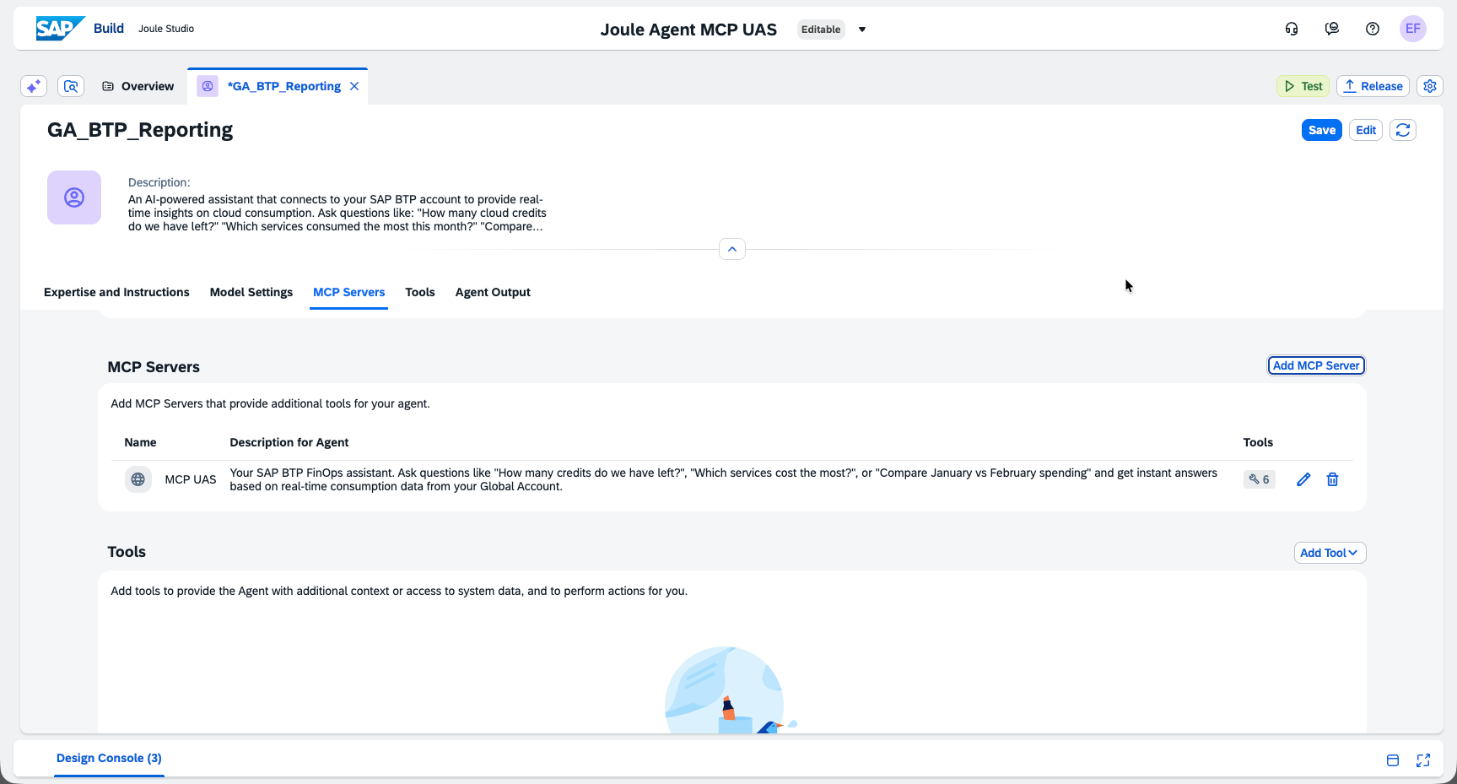
Task: Open project settings gear icon
Action: tap(1430, 86)
